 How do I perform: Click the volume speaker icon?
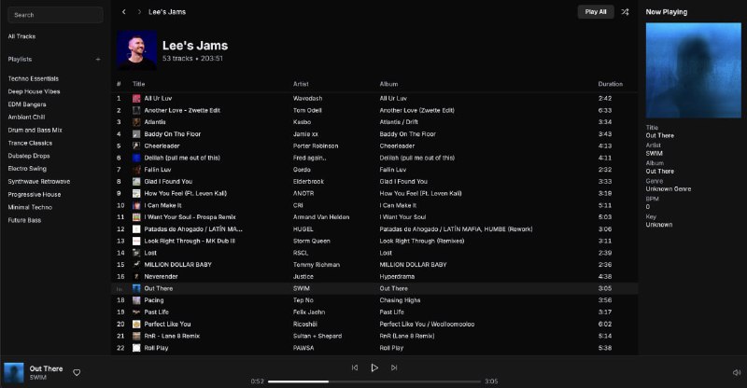(737, 372)
